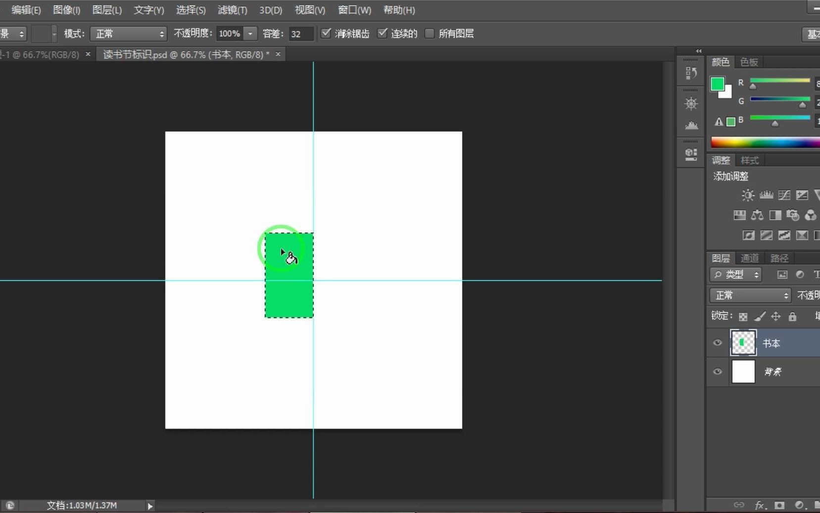Click the white background color swatch
This screenshot has width=820, height=513.
click(727, 94)
